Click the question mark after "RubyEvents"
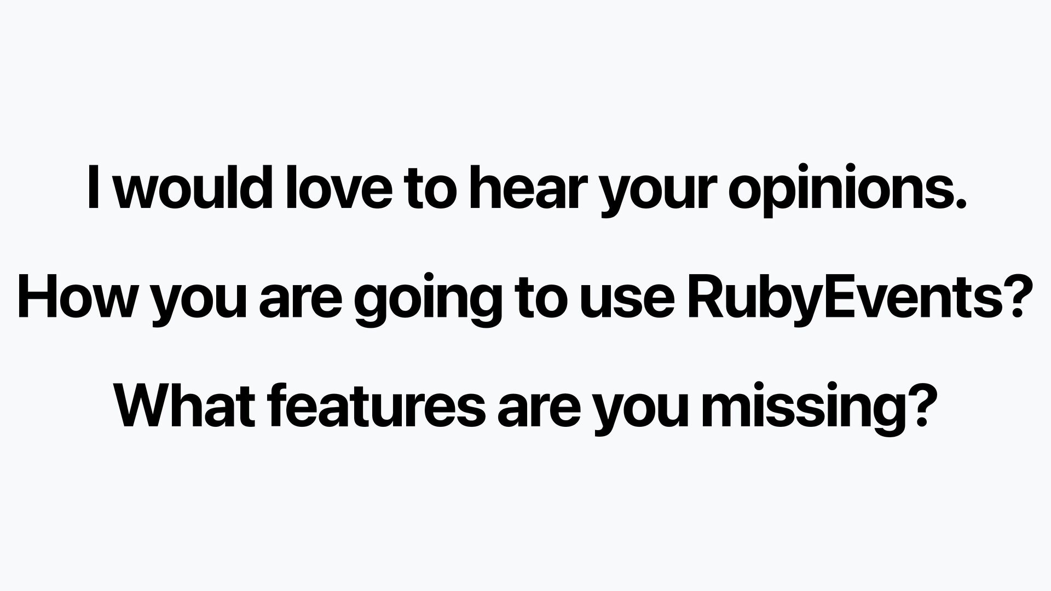 pyautogui.click(x=1012, y=297)
